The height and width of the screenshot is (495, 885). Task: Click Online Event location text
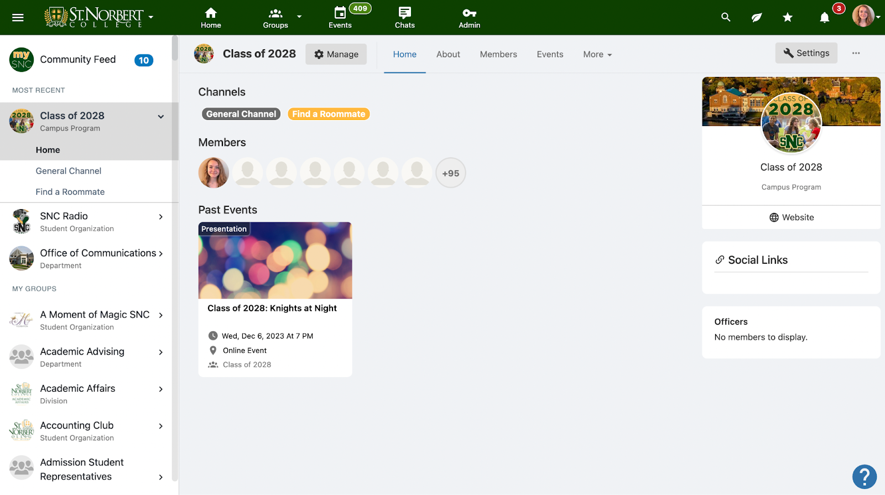(x=244, y=350)
